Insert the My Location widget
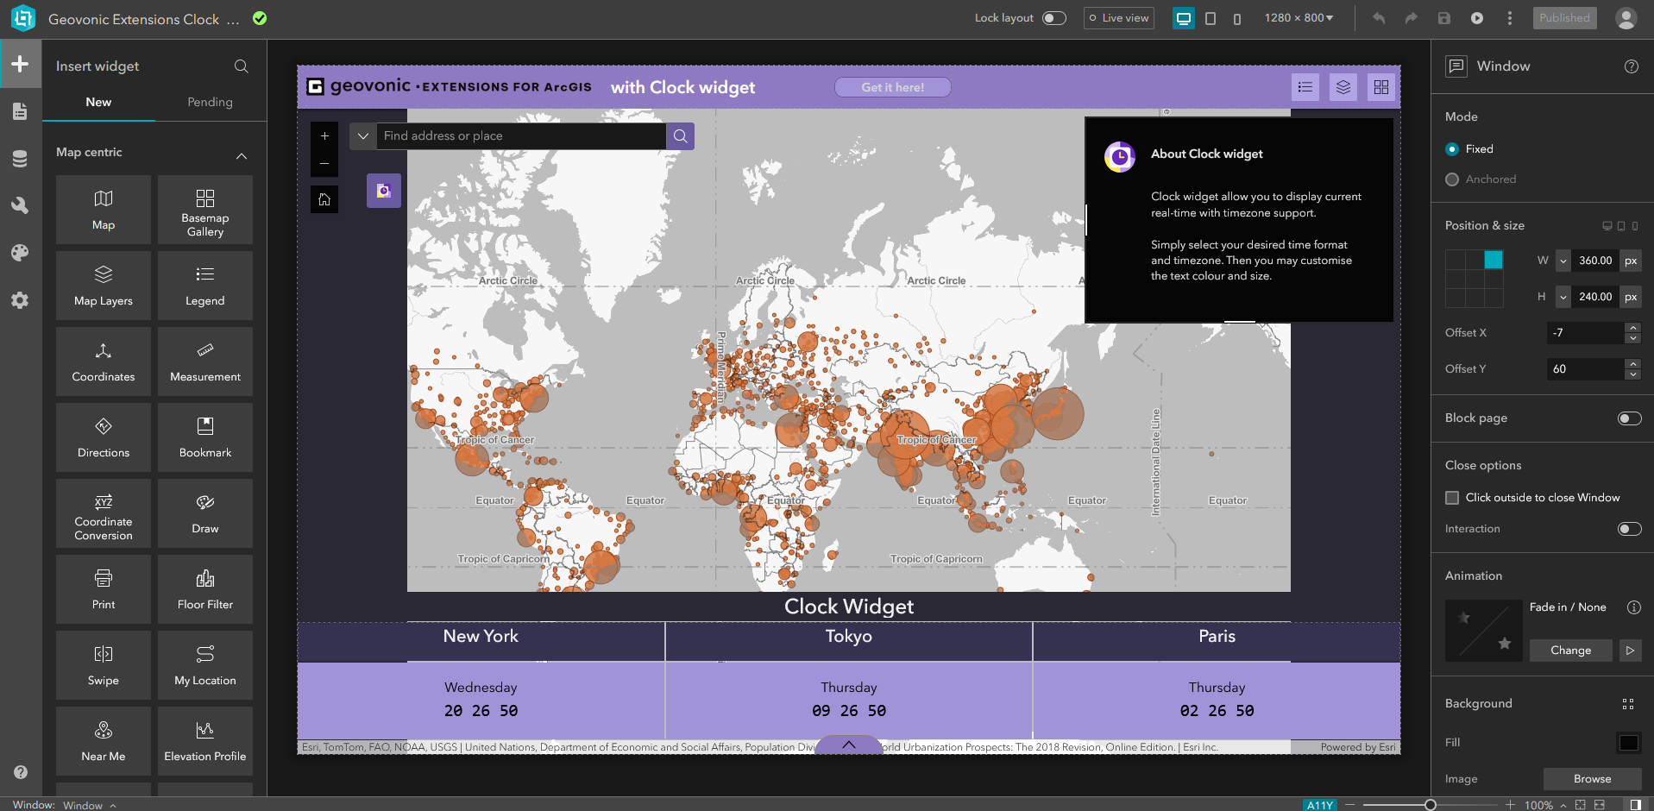Screen dimensions: 1654x811 205,665
